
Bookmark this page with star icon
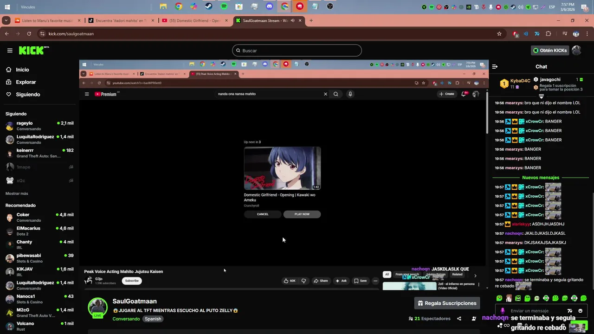point(499,34)
